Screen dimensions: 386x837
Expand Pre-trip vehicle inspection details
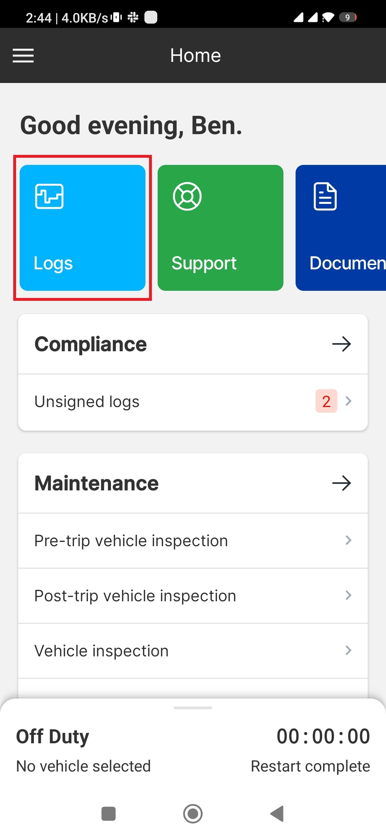coord(348,541)
